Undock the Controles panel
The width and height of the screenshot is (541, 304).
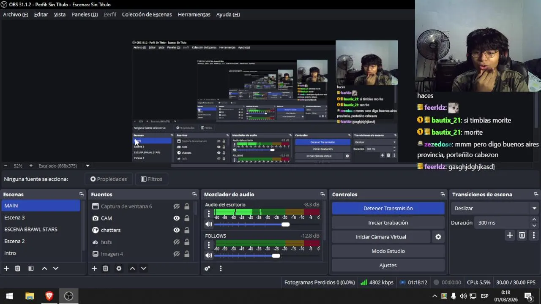443,195
